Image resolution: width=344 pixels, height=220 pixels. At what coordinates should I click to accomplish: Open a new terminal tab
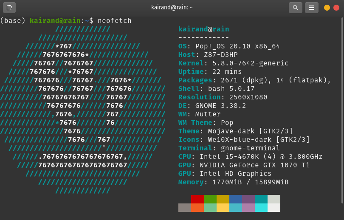(9, 7)
